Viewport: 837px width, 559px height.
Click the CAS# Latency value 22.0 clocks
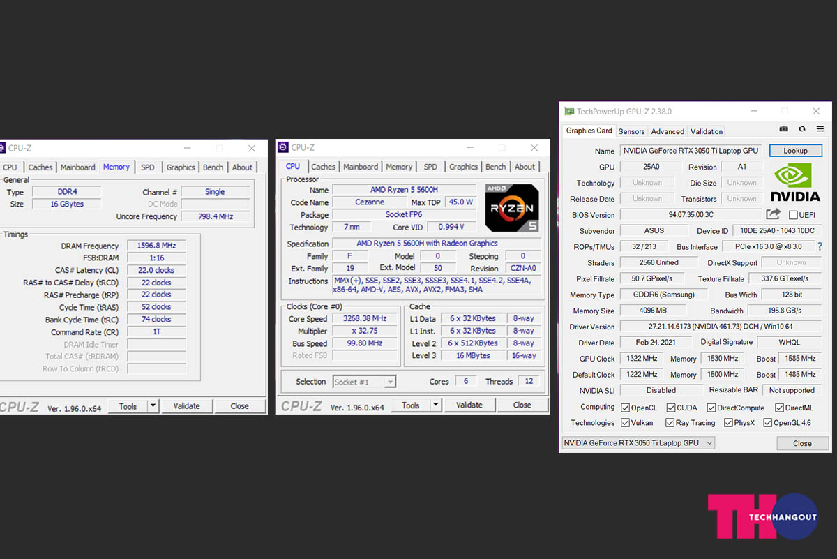(x=157, y=270)
